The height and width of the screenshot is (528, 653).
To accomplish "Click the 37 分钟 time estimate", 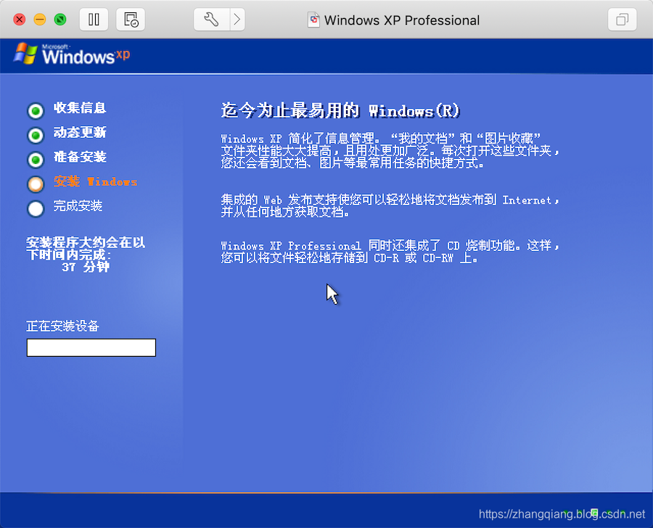I will tap(86, 267).
